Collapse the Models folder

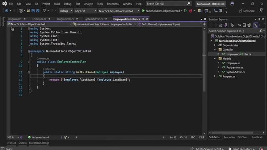click(x=214, y=58)
